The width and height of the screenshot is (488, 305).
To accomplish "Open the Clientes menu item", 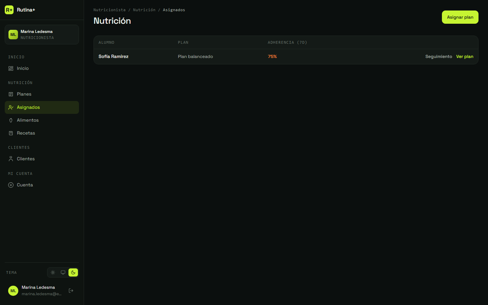I will point(42,159).
